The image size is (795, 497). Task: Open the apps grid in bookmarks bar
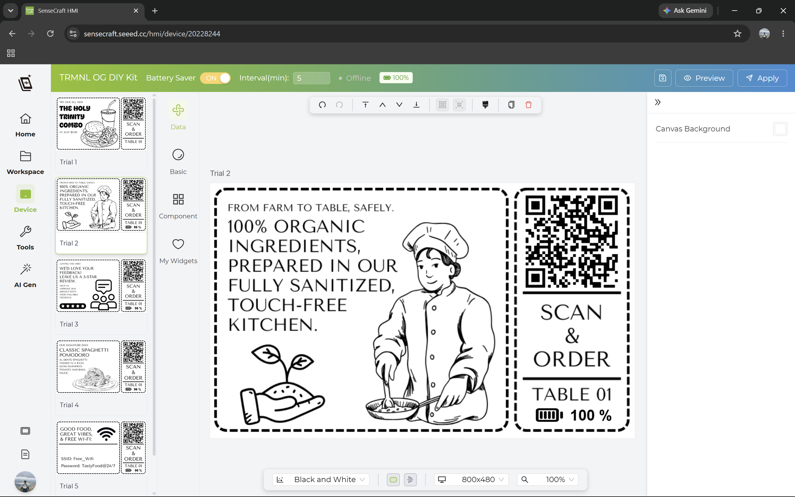point(11,53)
